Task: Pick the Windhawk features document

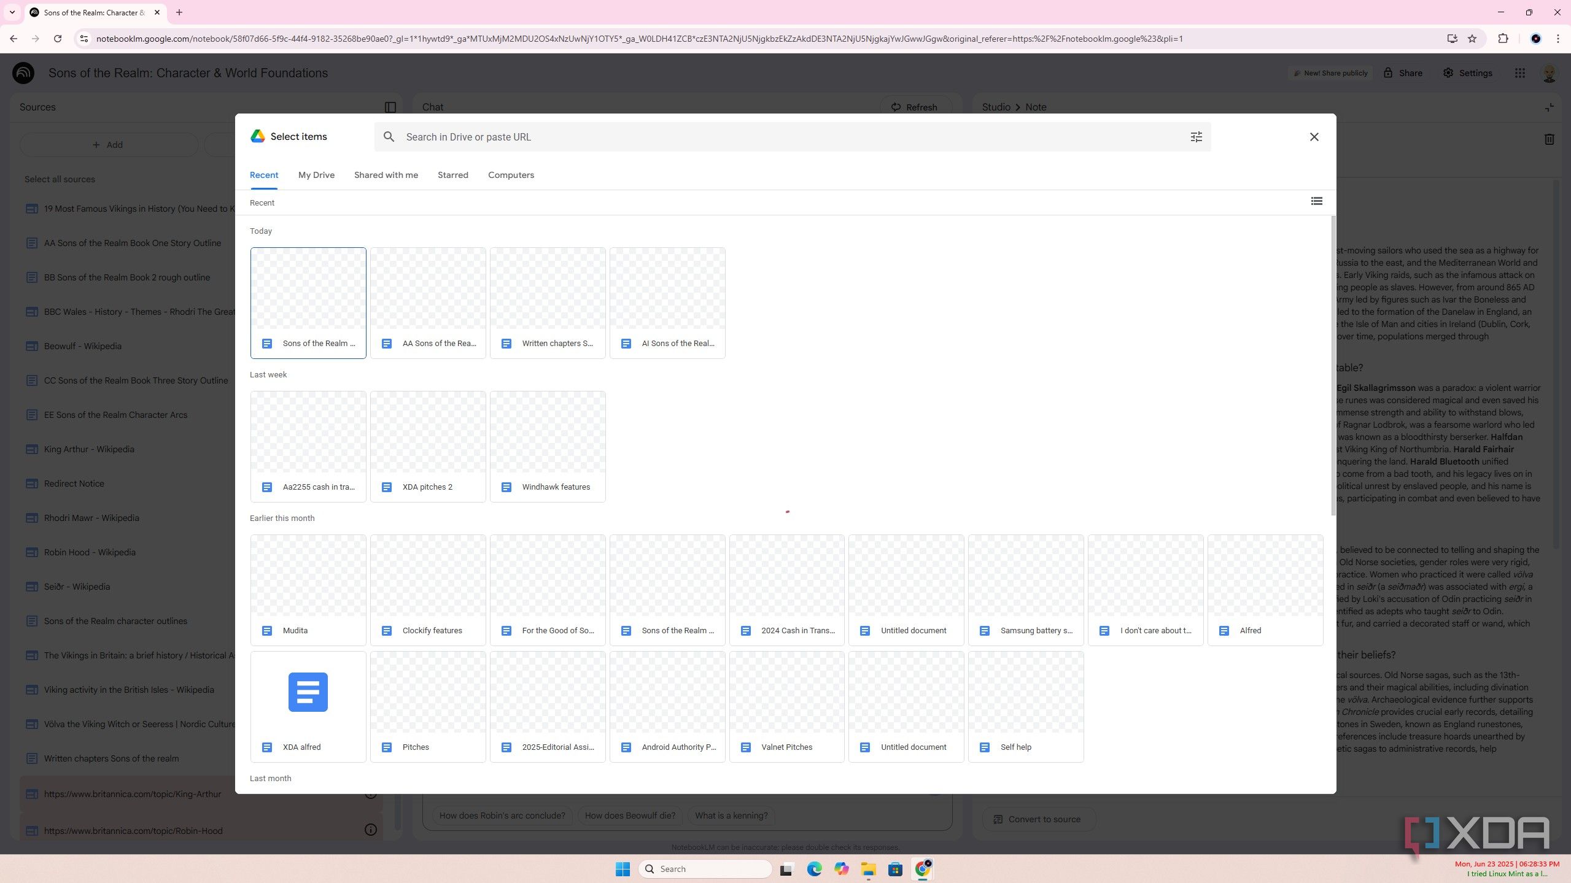Action: pyautogui.click(x=548, y=447)
